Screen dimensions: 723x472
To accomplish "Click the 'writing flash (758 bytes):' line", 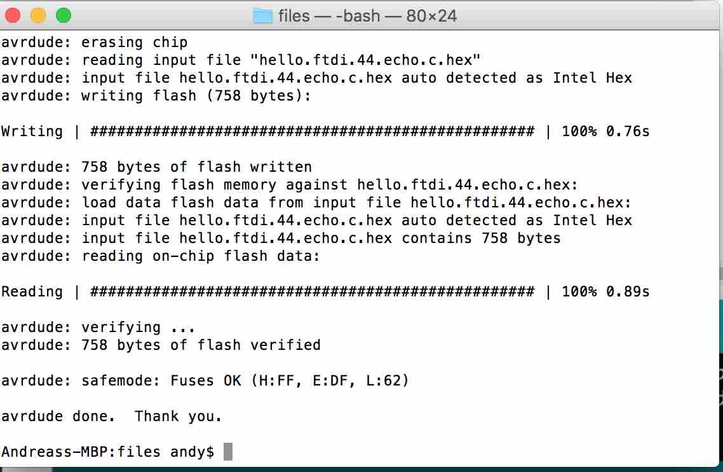I will click(x=156, y=96).
